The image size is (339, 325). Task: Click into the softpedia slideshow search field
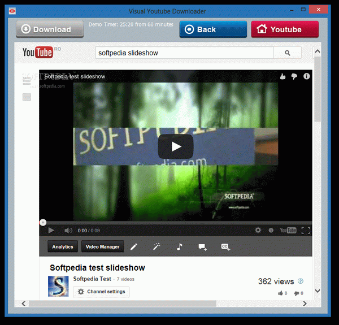(185, 53)
